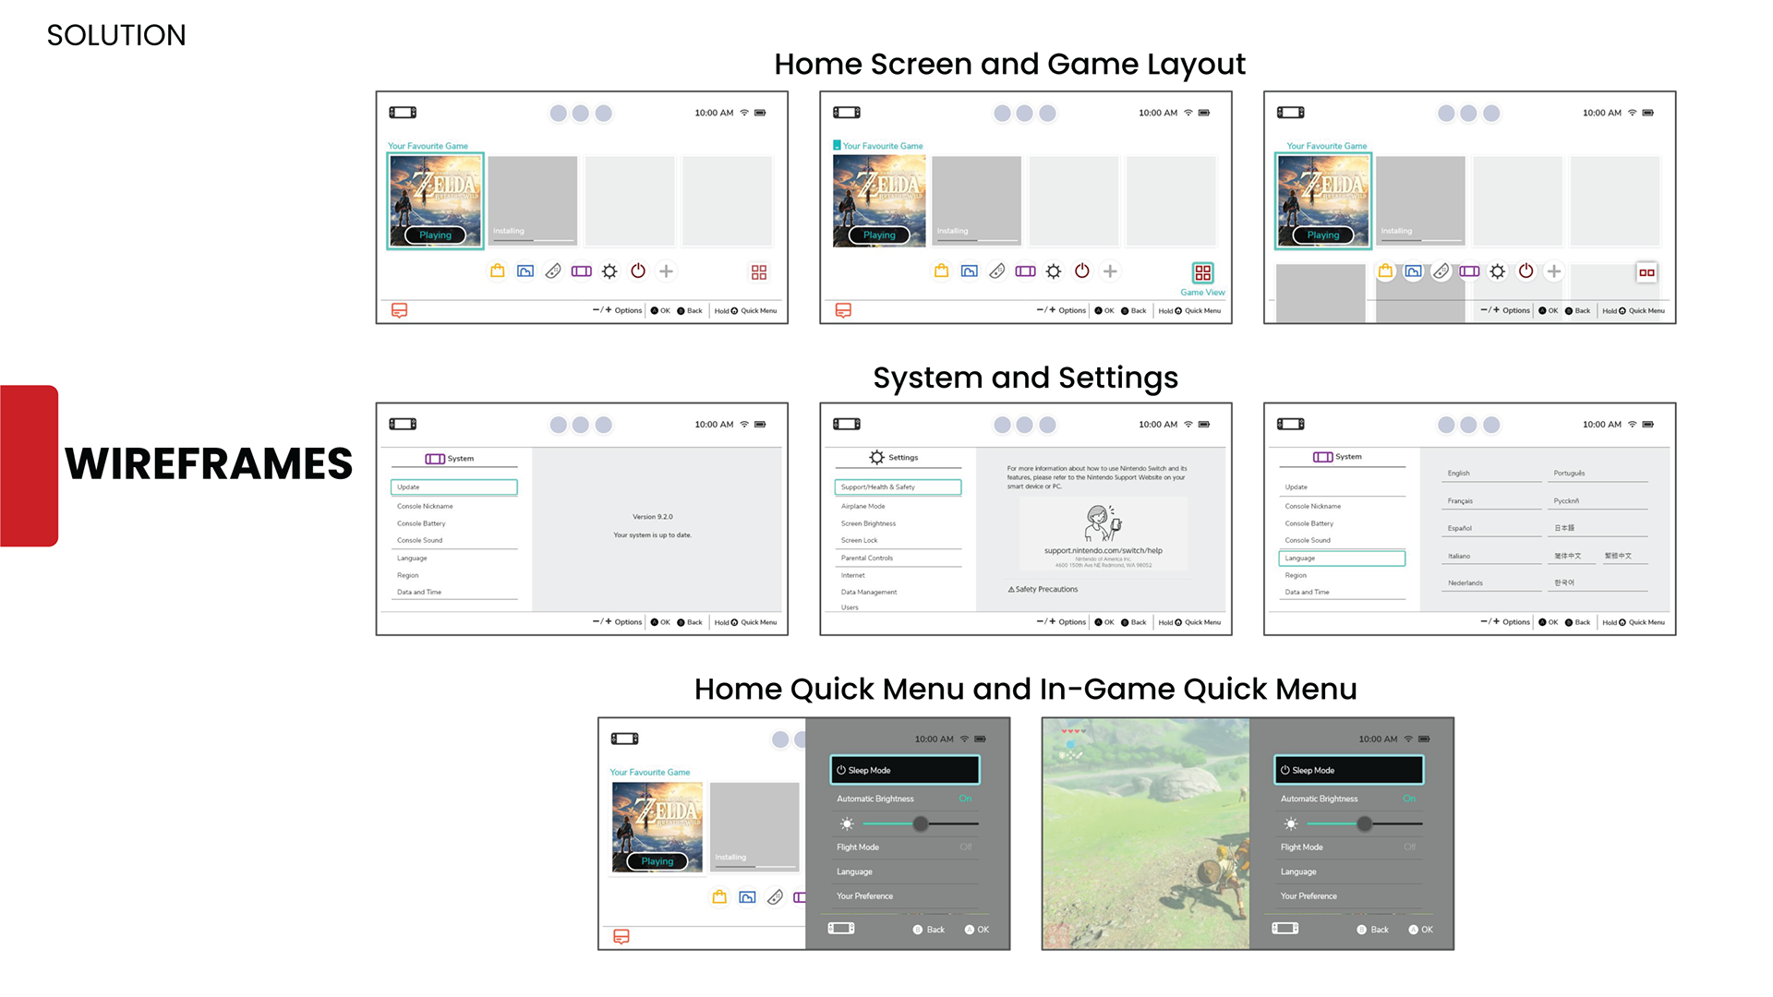Viewport: 1773px width, 997px height.
Task: Click red news icon in first home wireframe
Action: pos(399,310)
